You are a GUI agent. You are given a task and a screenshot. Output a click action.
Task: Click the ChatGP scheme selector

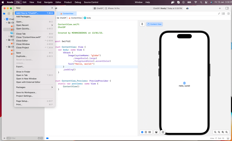coord(98,8)
